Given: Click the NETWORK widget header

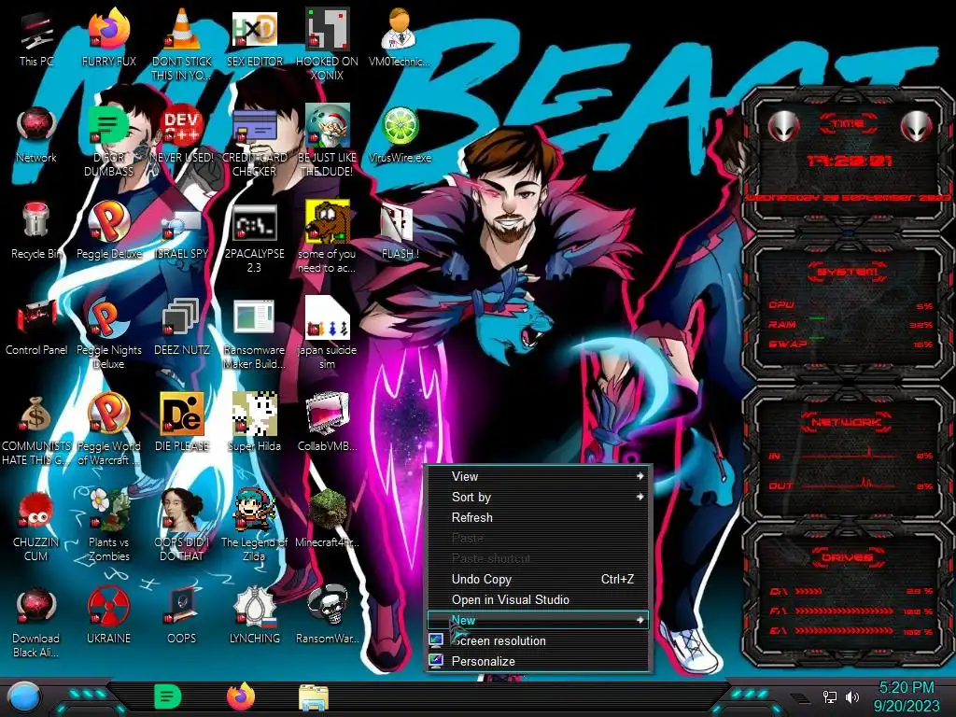Looking at the screenshot, I should pyautogui.click(x=848, y=421).
